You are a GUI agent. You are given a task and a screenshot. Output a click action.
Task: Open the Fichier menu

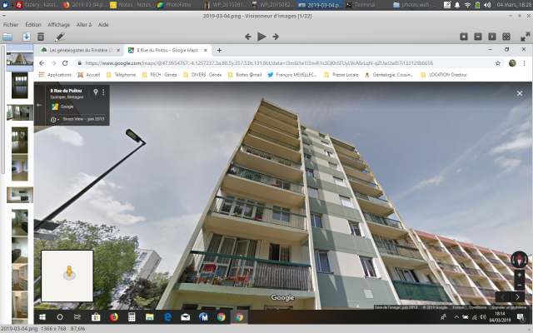(x=11, y=24)
